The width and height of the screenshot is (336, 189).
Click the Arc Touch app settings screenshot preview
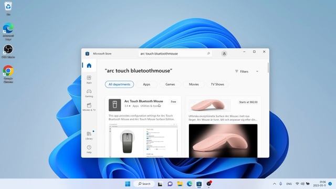tap(143, 140)
